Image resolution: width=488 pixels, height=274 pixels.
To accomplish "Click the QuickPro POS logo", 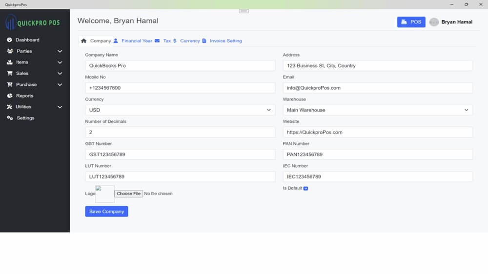I will point(33,23).
